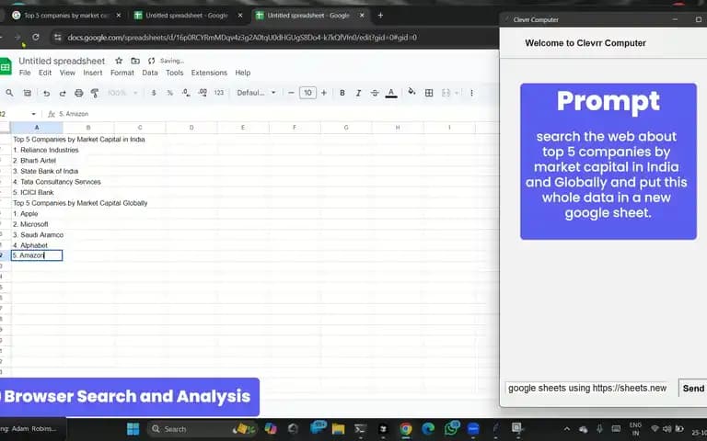Switch to middle Untitled spreadsheet tab
This screenshot has width=707, height=441.
pos(186,16)
